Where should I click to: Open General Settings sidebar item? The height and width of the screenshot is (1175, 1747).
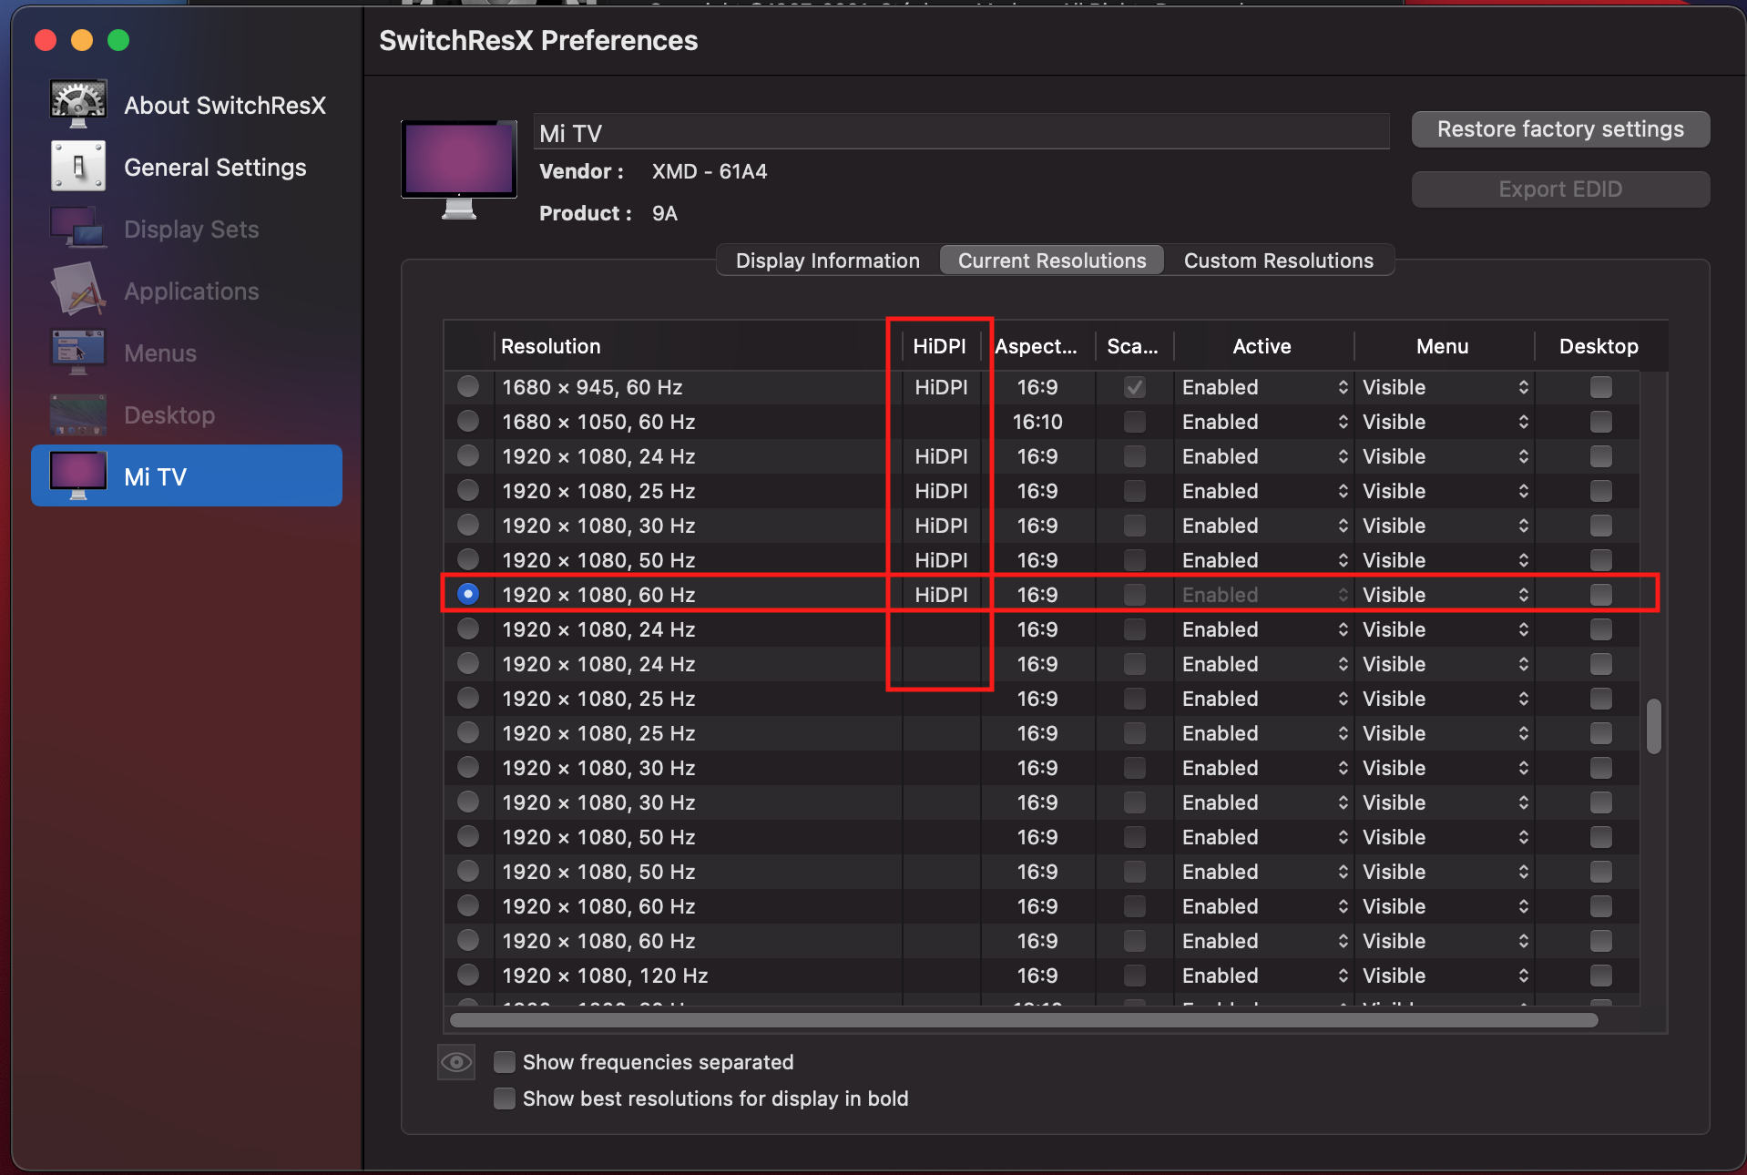(187, 167)
